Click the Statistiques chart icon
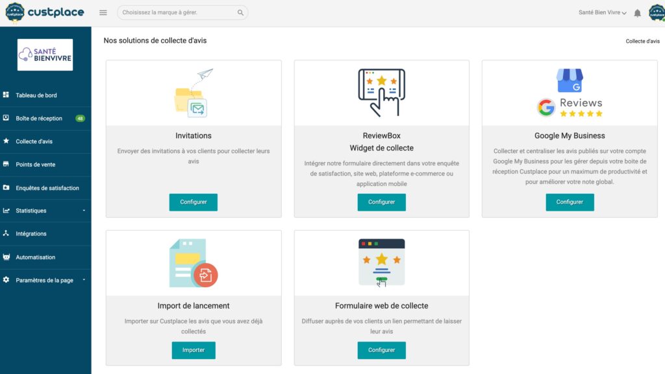665x374 pixels. (x=8, y=211)
